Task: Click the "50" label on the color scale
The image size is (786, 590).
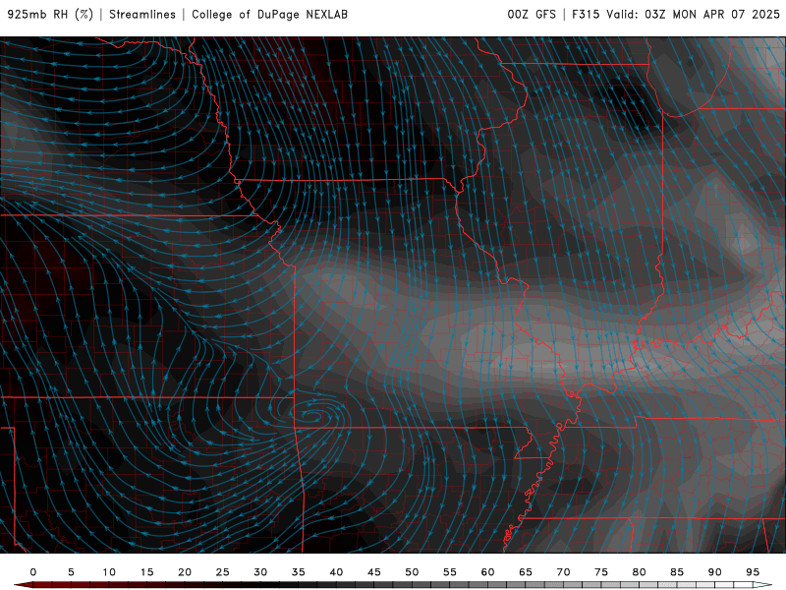Action: (412, 572)
